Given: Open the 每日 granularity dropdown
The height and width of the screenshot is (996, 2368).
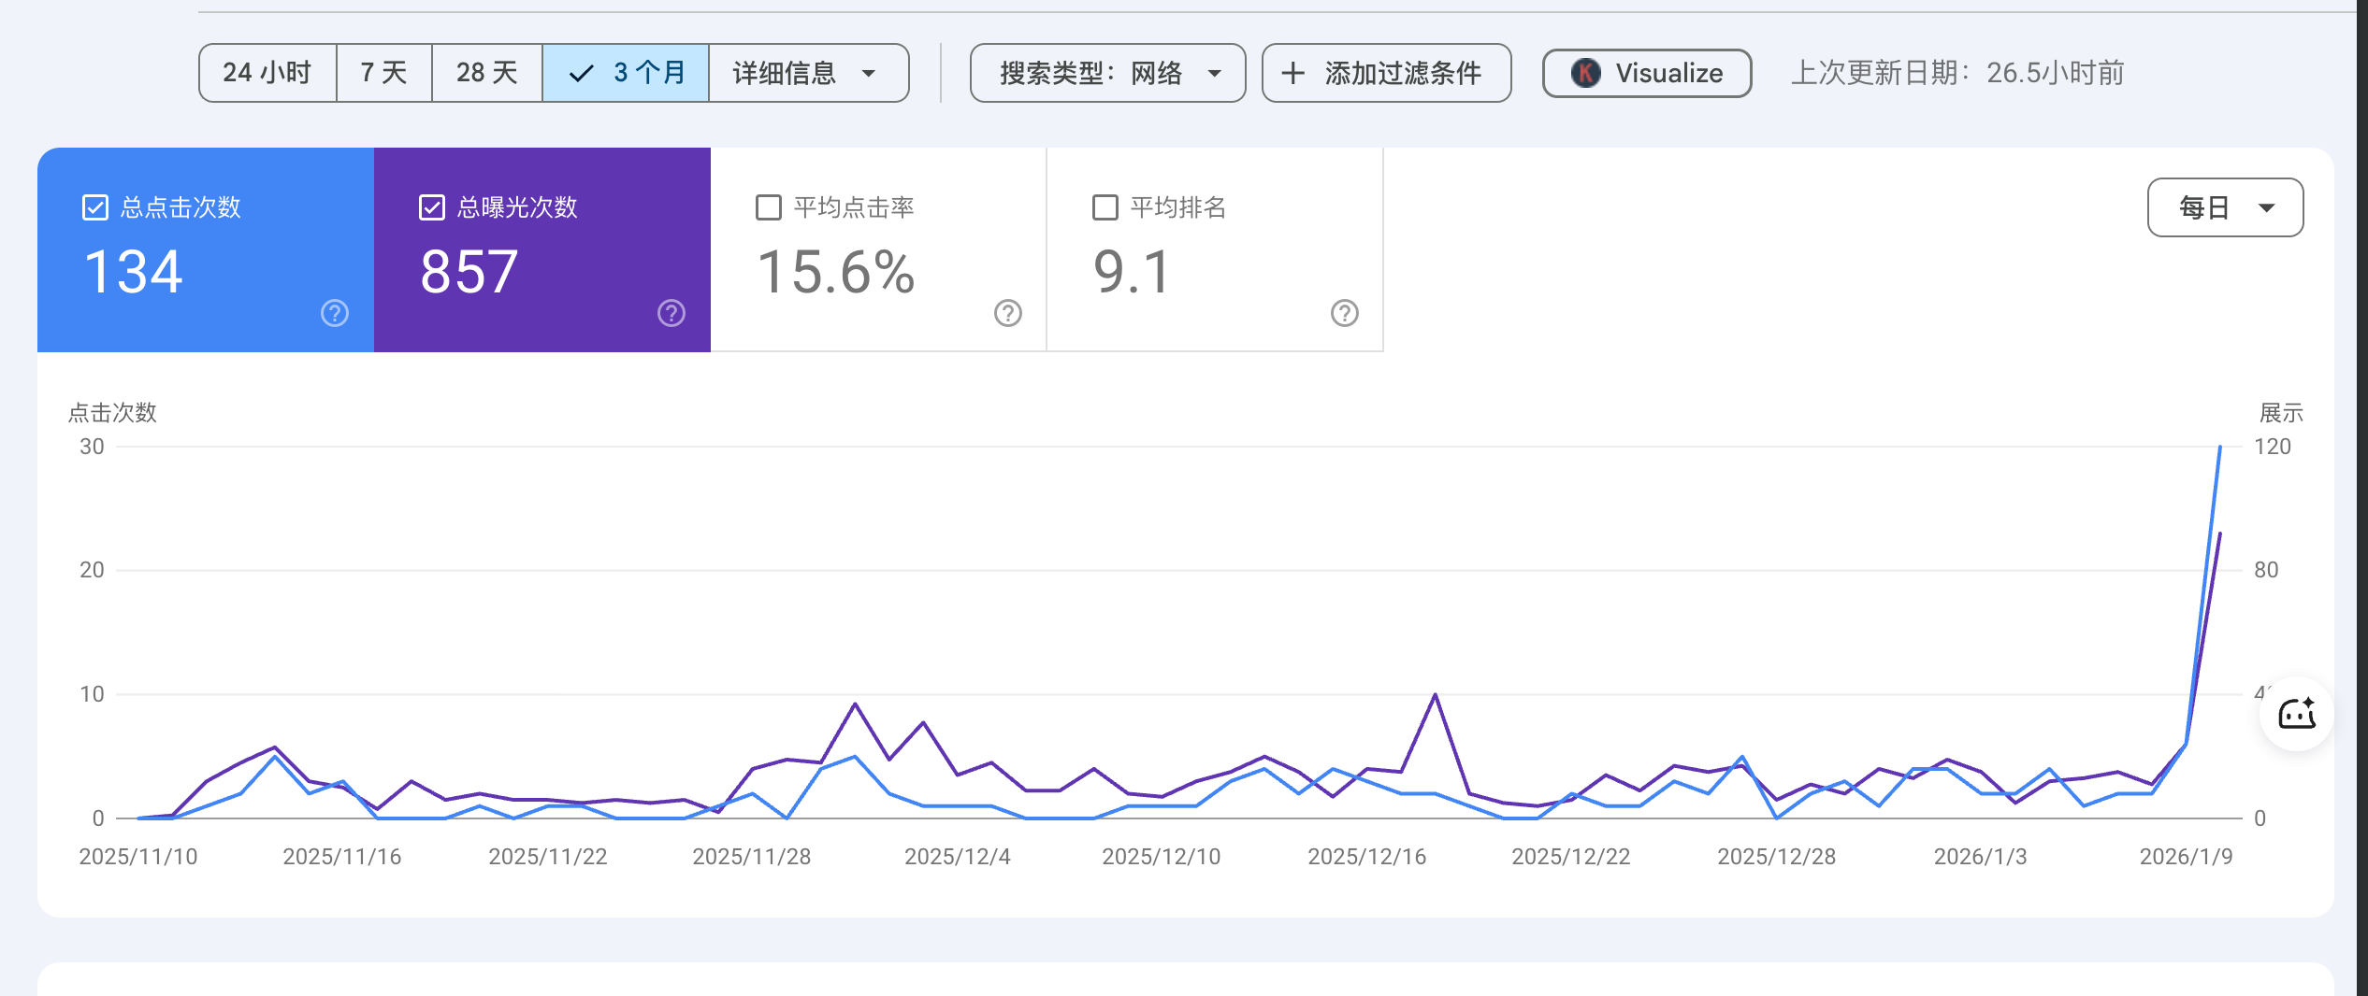Looking at the screenshot, I should tap(2225, 207).
